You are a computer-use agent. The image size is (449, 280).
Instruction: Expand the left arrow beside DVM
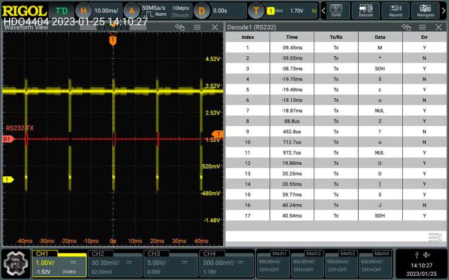[x=323, y=10]
